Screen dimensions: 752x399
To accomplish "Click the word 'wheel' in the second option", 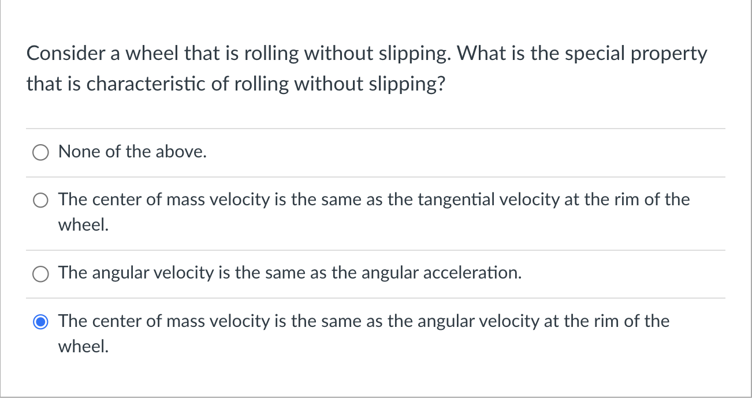I will [81, 225].
